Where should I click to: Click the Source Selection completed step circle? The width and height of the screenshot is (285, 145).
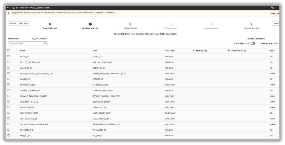(50, 24)
